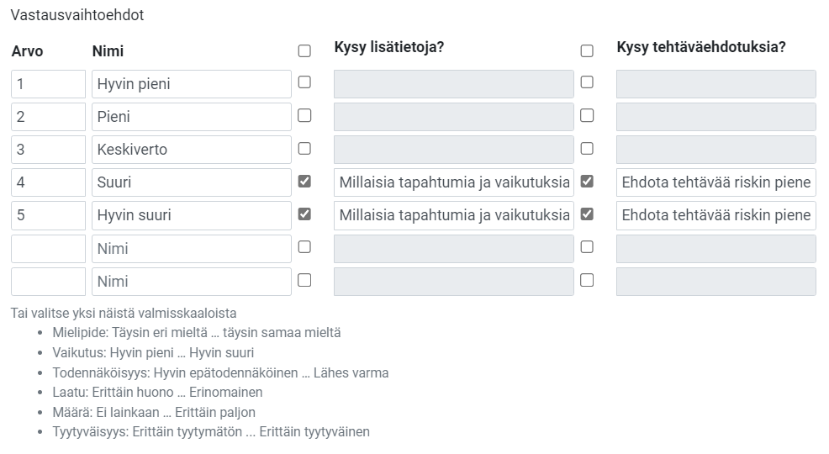This screenshot has height=454, width=829.
Task: Click the last empty value field
Action: (x=49, y=282)
